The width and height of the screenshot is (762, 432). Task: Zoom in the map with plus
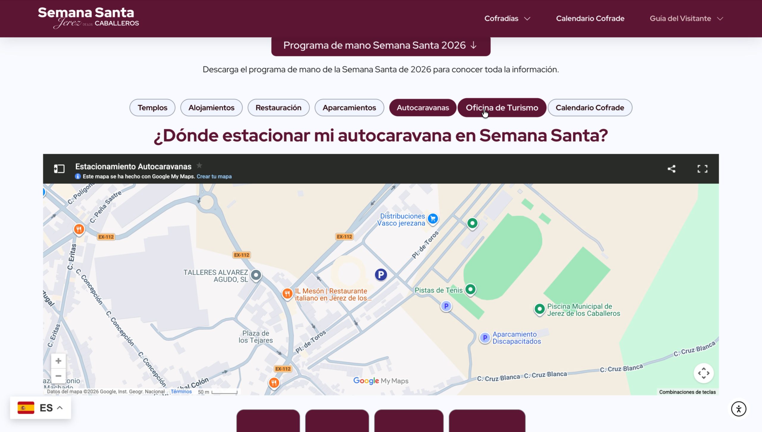coord(58,361)
